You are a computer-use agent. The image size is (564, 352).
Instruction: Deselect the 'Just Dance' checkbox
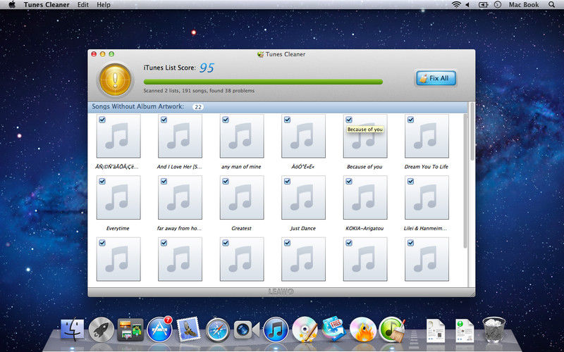point(288,182)
